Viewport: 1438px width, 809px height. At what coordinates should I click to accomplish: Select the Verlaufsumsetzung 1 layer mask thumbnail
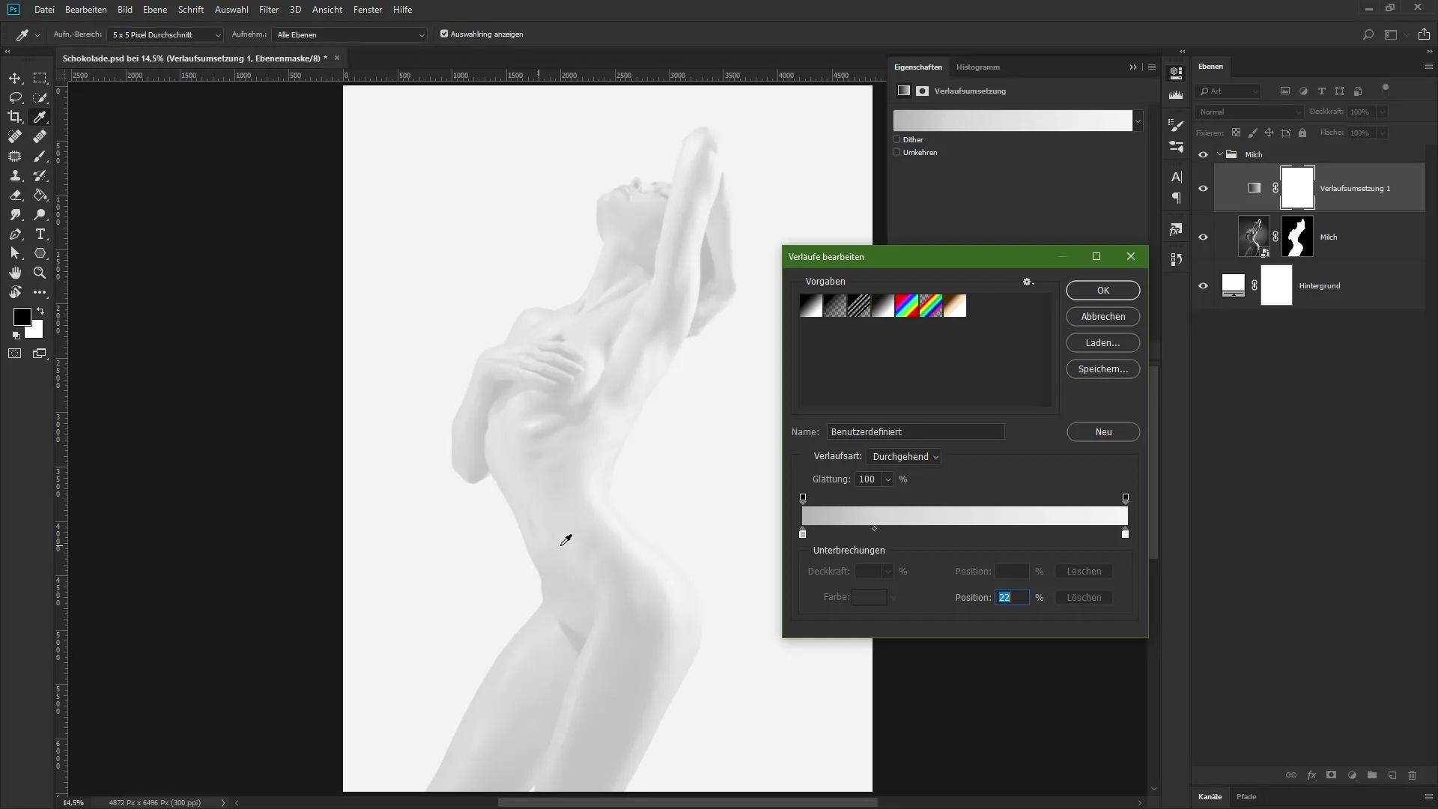1297,188
